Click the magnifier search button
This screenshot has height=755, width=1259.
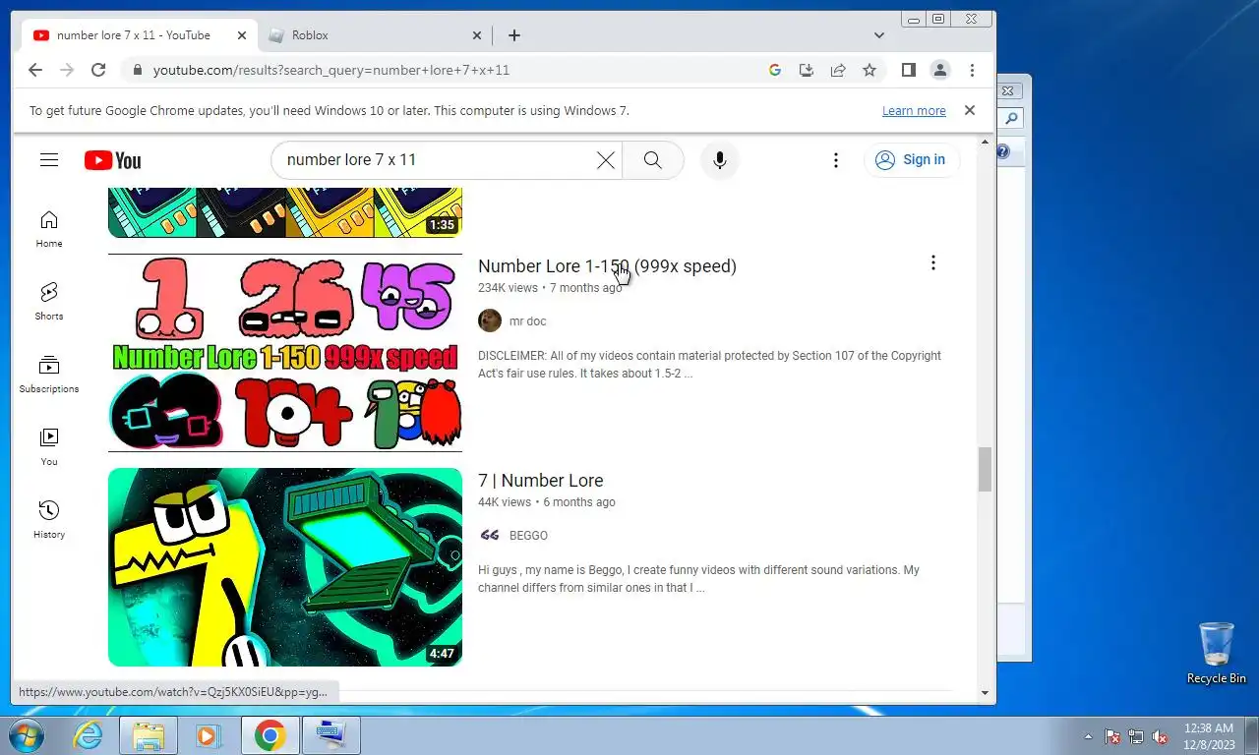[653, 160]
